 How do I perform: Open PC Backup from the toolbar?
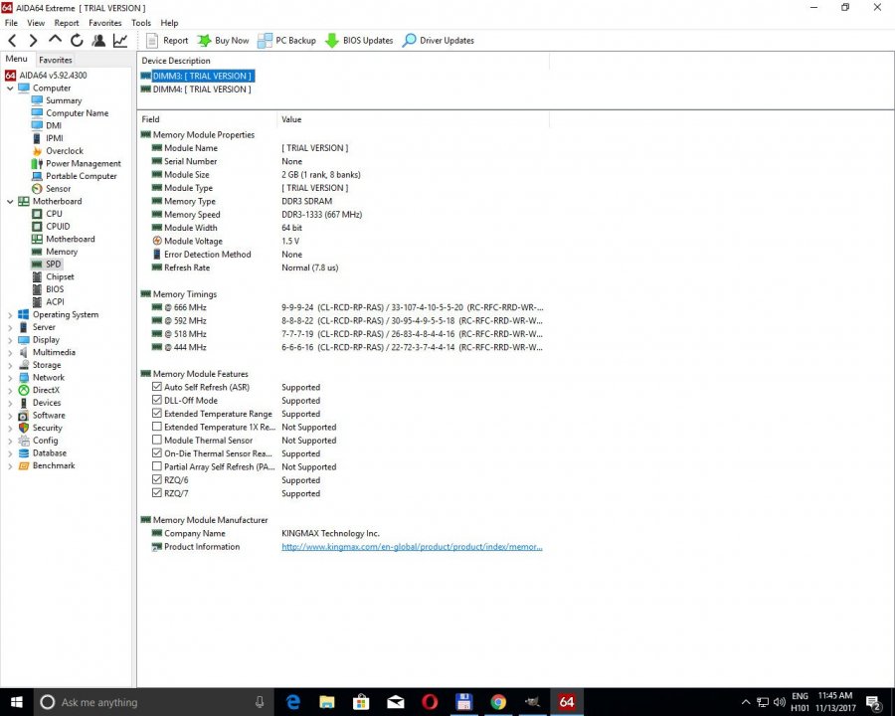click(x=286, y=41)
